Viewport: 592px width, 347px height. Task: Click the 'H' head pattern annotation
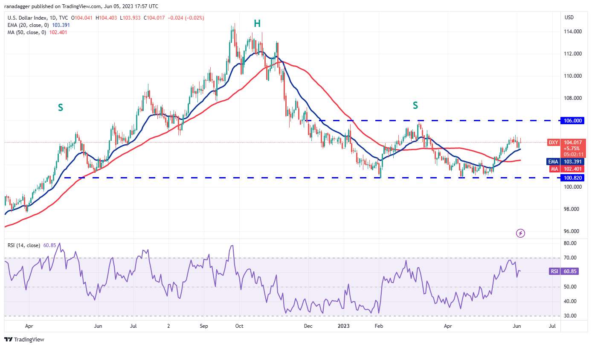coord(257,24)
